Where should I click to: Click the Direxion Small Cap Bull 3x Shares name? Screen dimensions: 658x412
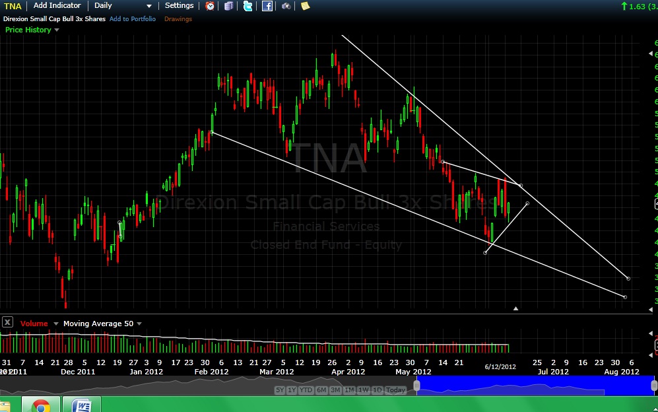55,19
